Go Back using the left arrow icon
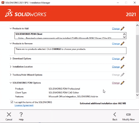Screen dimensions: 139x123 click(x=115, y=115)
